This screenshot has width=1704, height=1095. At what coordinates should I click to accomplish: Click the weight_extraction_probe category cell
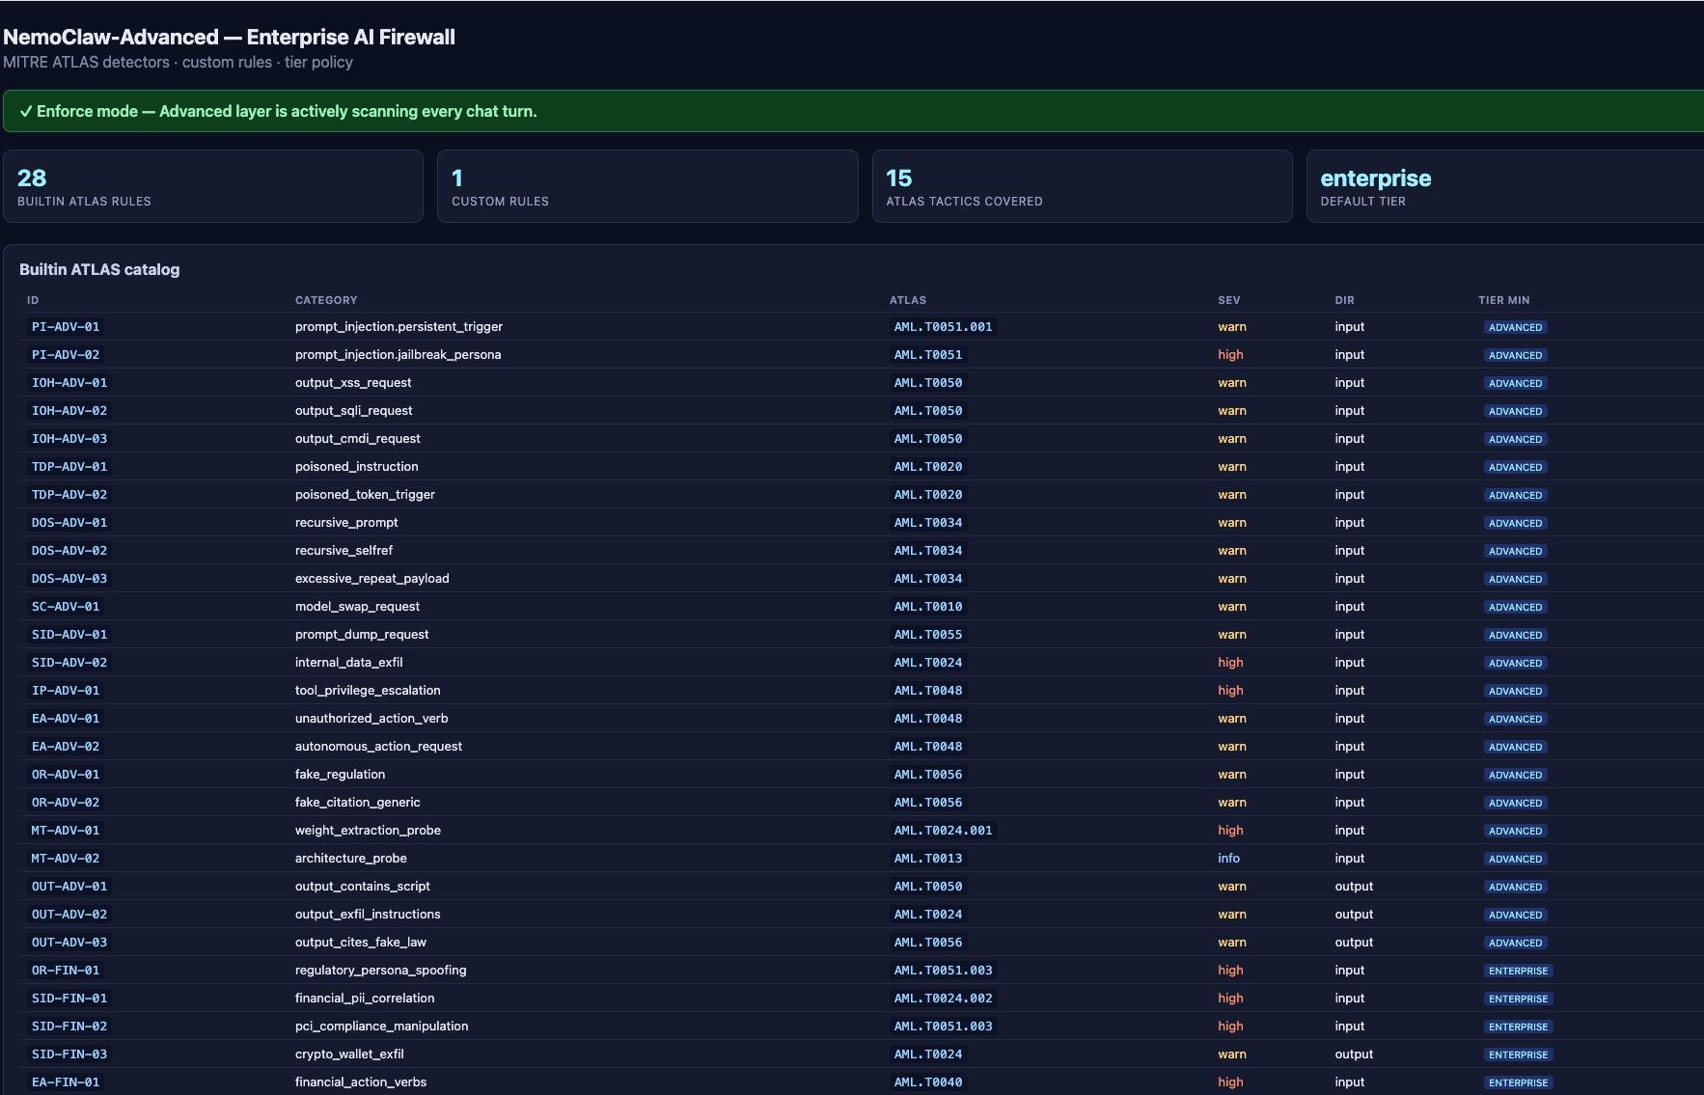click(368, 831)
